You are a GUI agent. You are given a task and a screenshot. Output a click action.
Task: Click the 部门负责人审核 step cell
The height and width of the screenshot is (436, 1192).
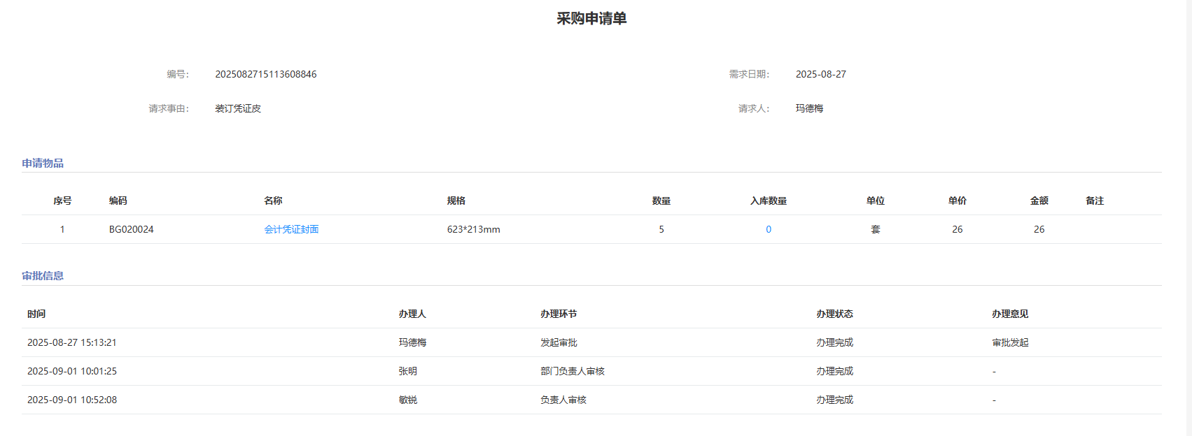(572, 371)
